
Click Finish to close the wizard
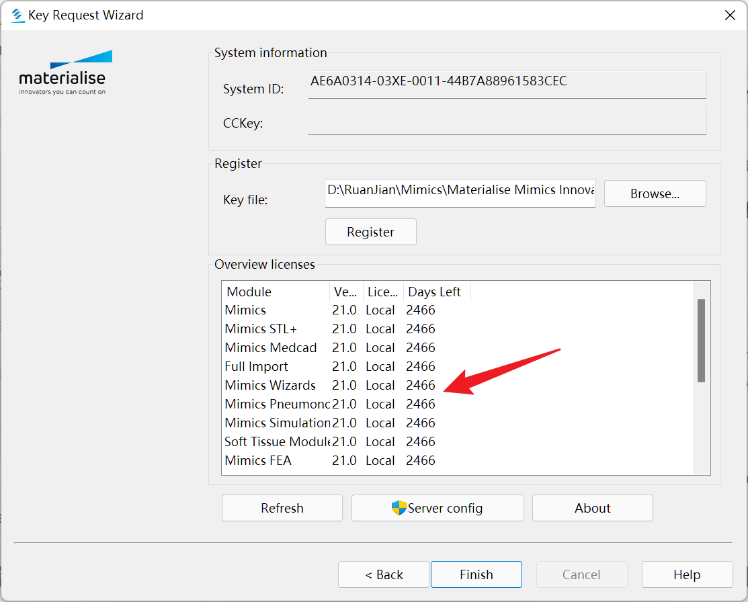(x=476, y=574)
